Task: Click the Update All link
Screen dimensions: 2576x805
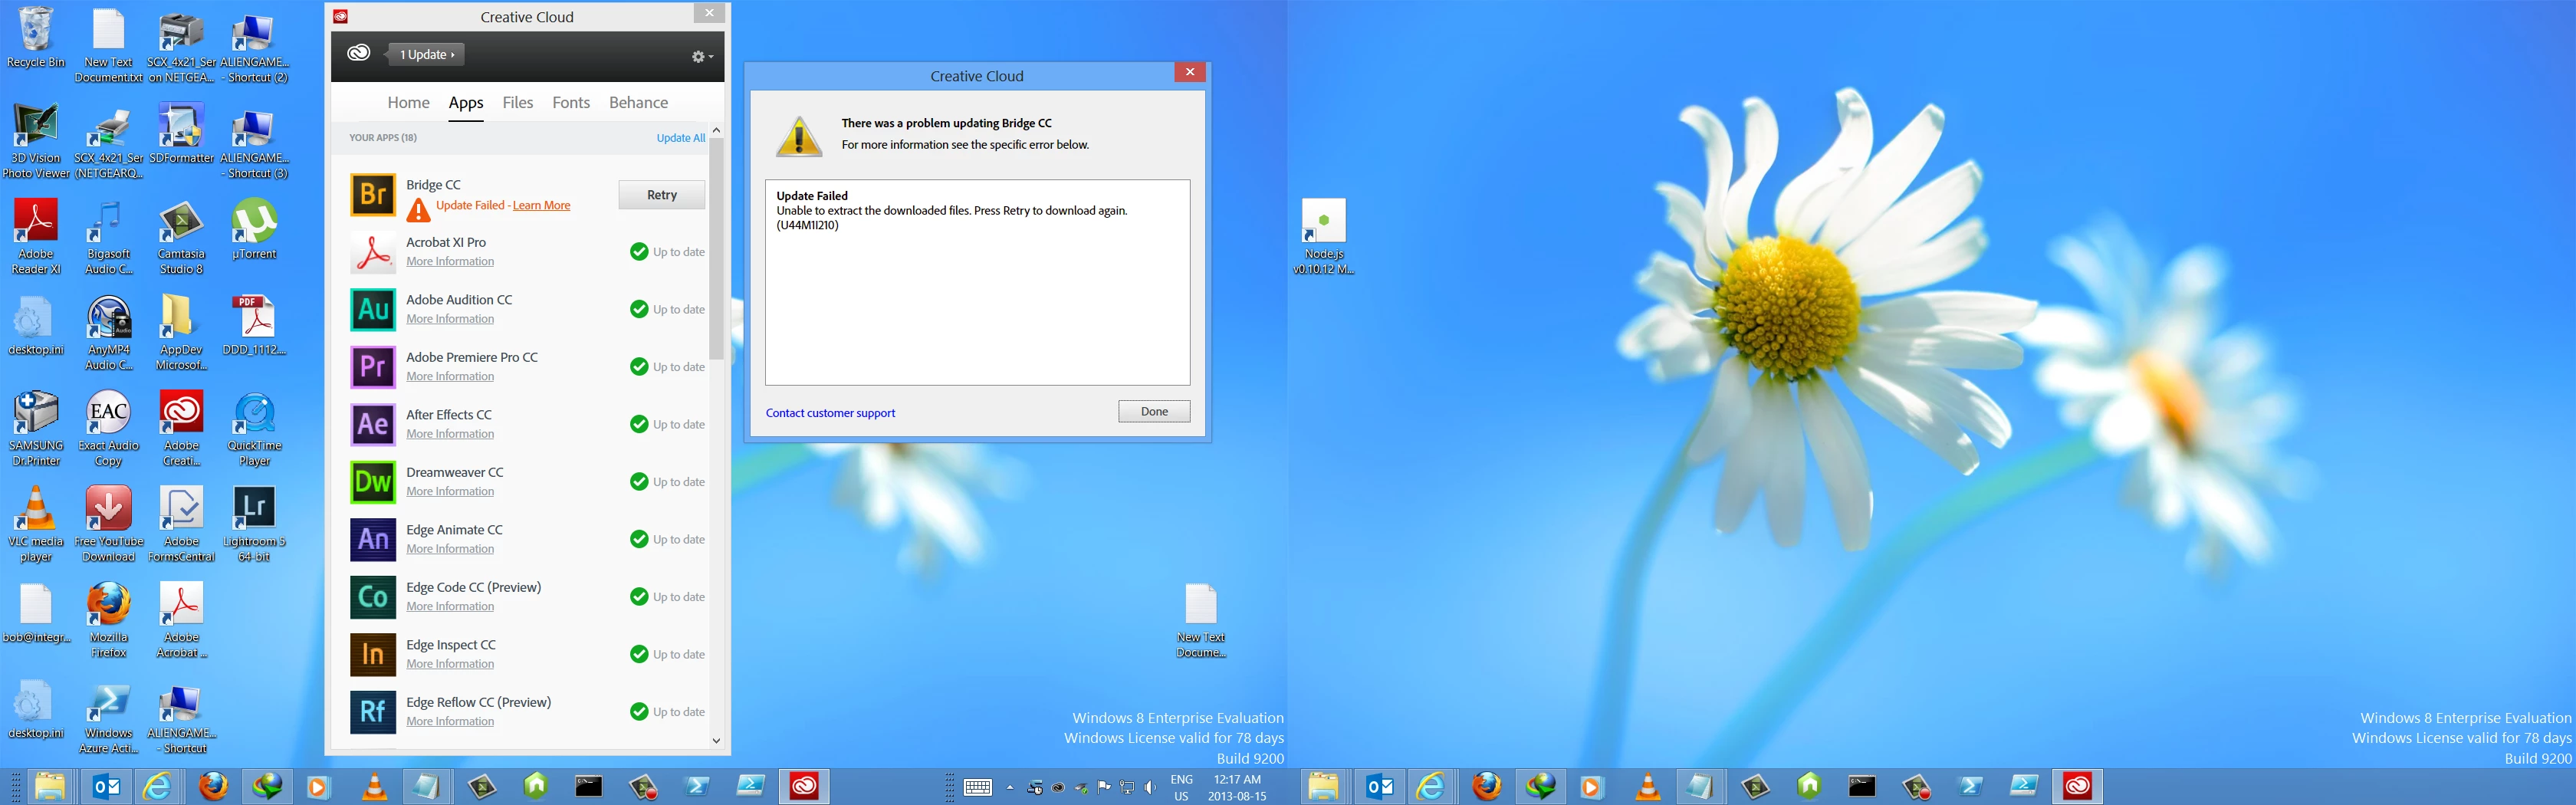Action: point(680,138)
